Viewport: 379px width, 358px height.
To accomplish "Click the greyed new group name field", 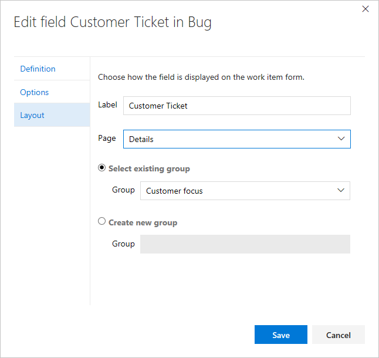I will pos(245,244).
